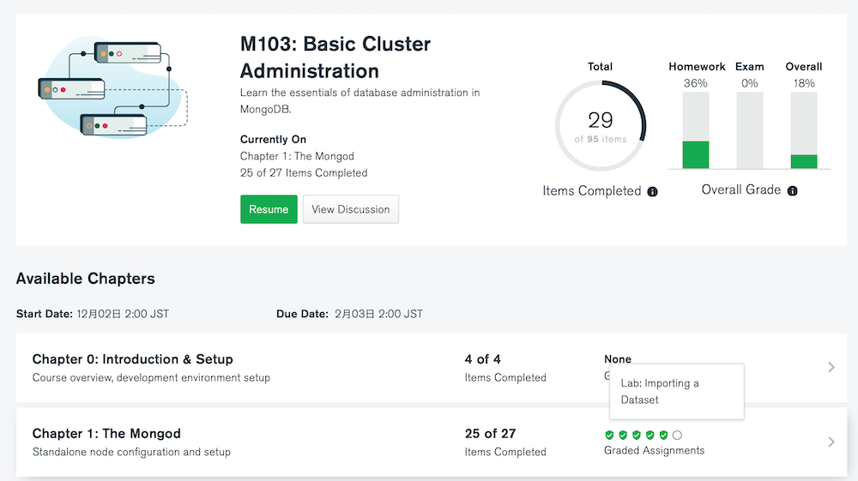Click the cluster illustration image
Image resolution: width=858 pixels, height=481 pixels.
[x=114, y=87]
